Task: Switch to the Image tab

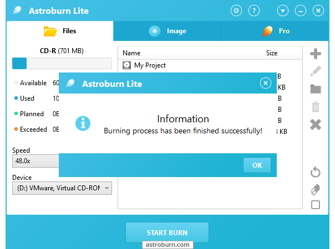Action: click(x=167, y=31)
